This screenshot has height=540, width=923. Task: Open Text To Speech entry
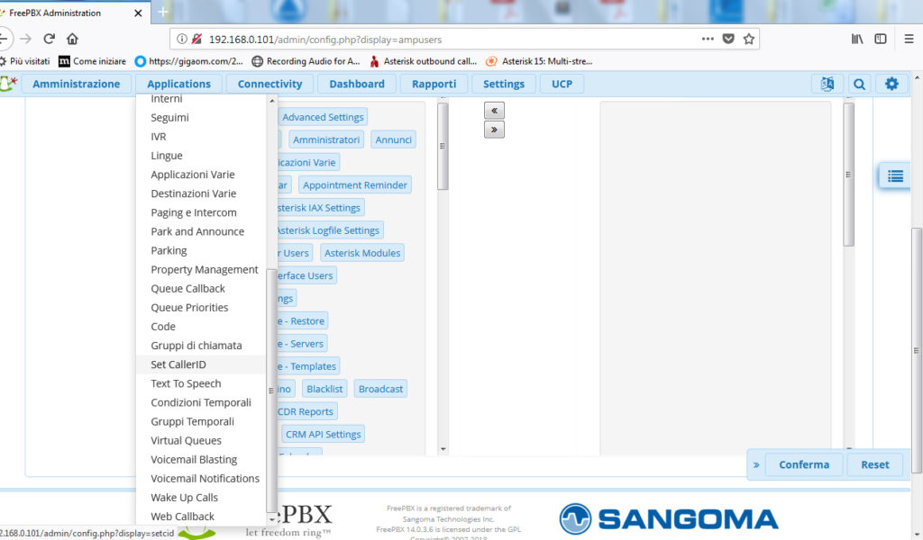pos(201,383)
